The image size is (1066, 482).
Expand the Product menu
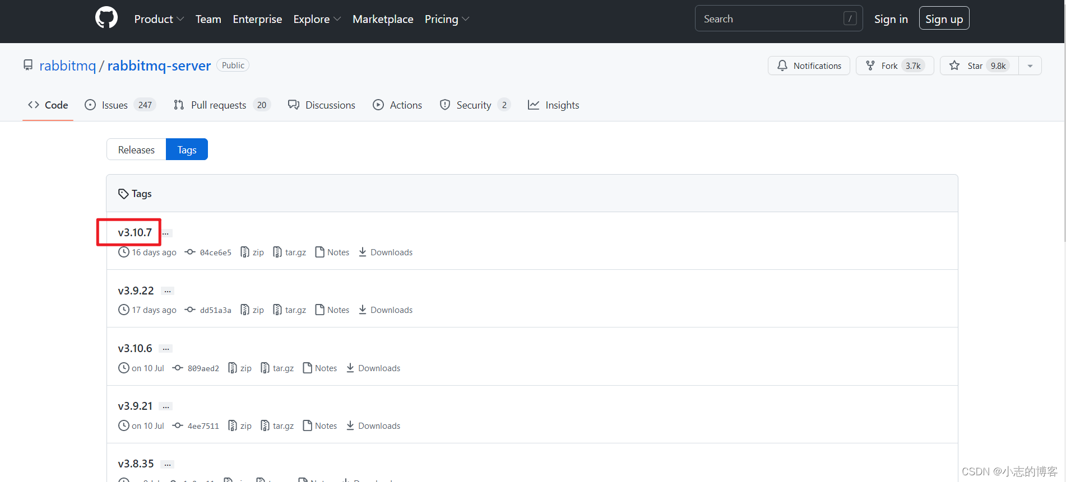pos(159,19)
